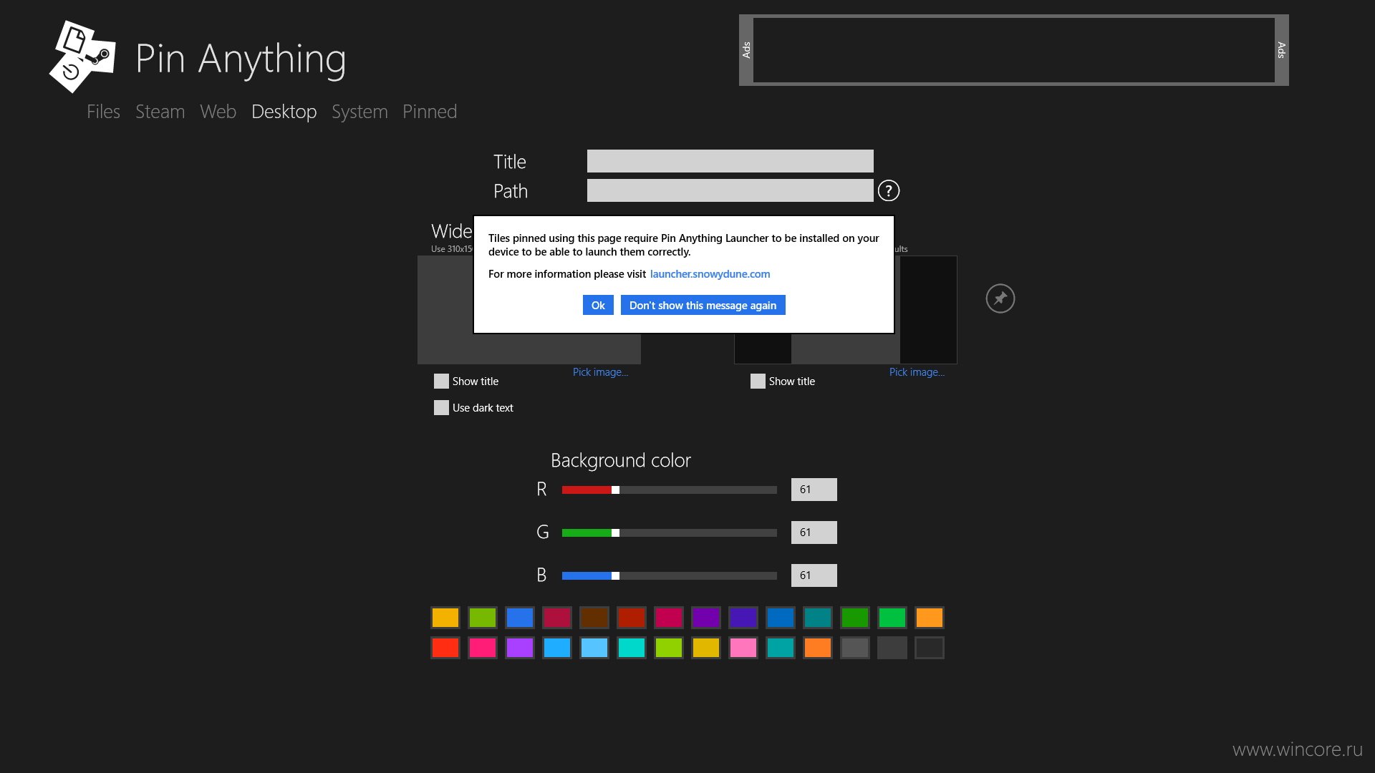Pick image for the square tile
Screen dimensions: 1375x773
[x=917, y=372]
